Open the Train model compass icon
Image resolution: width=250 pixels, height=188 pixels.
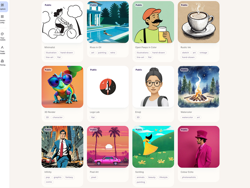click(2, 48)
